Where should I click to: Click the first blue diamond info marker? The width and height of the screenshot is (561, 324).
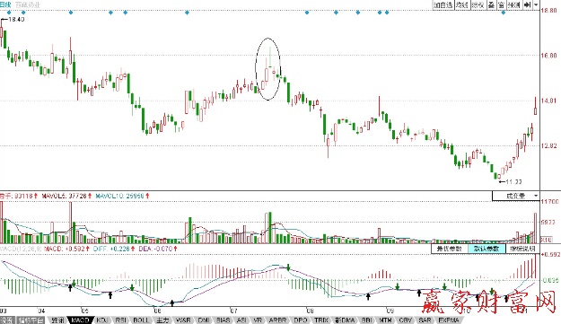pyautogui.click(x=9, y=13)
